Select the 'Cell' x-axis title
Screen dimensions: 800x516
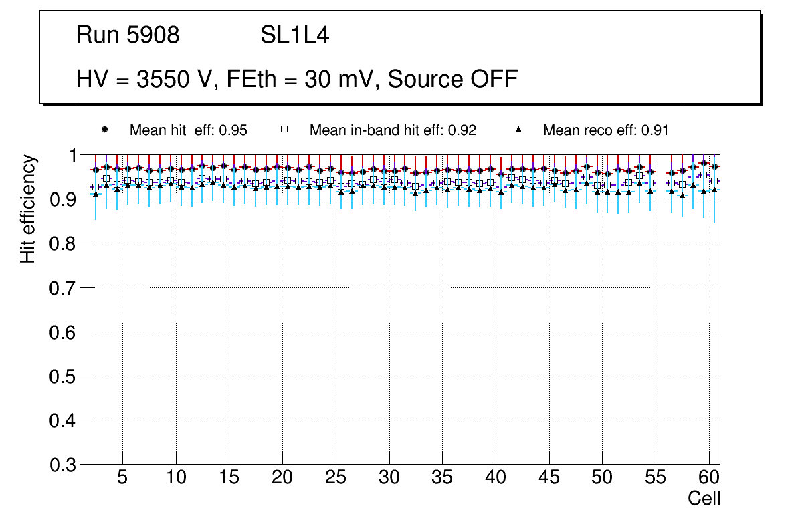[704, 498]
